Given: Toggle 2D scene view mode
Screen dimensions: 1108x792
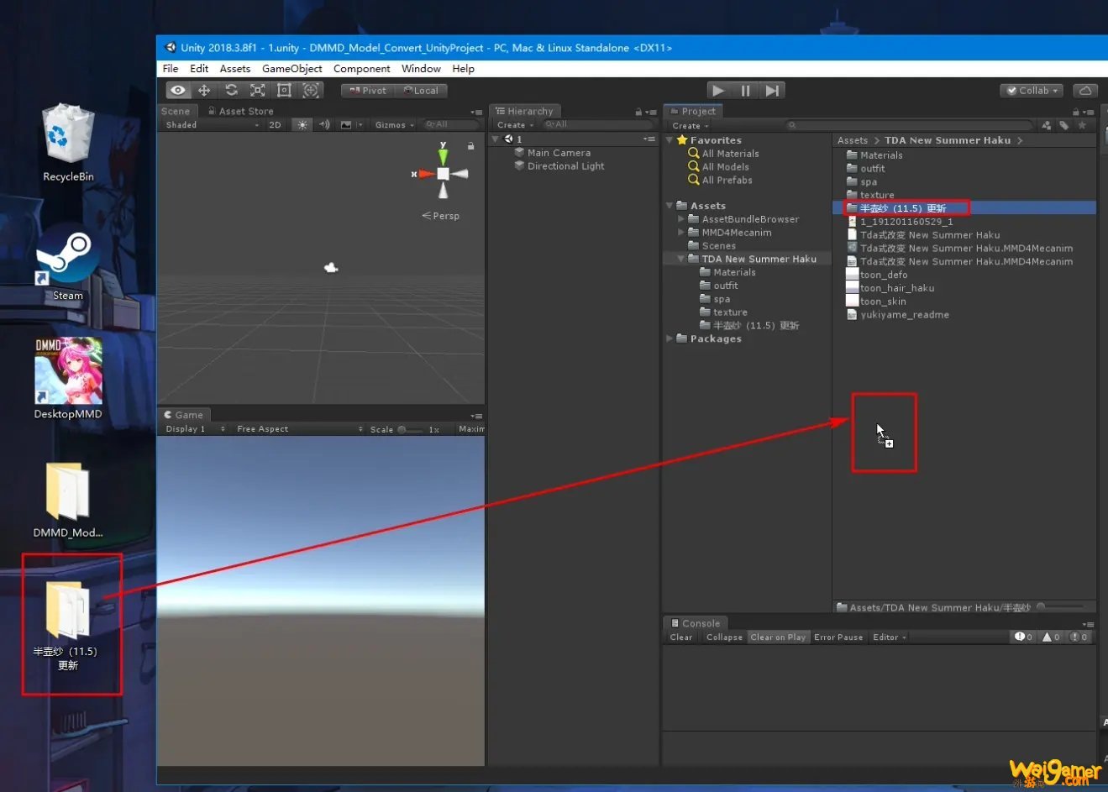Looking at the screenshot, I should click(275, 124).
